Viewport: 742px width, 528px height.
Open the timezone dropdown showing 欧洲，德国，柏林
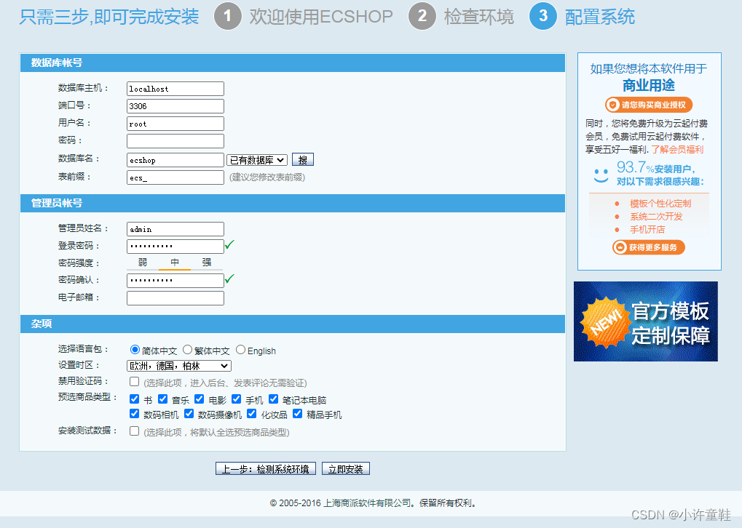(179, 365)
